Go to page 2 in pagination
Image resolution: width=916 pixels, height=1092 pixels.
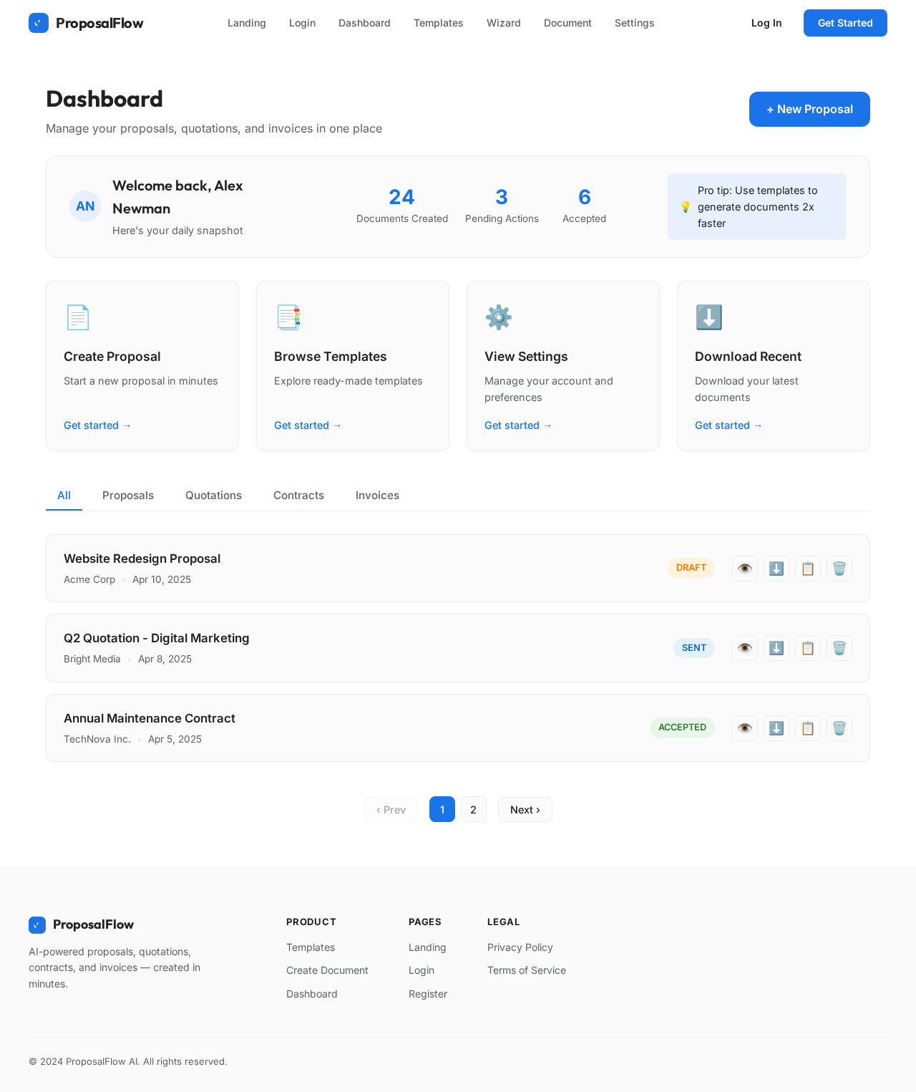(x=474, y=809)
